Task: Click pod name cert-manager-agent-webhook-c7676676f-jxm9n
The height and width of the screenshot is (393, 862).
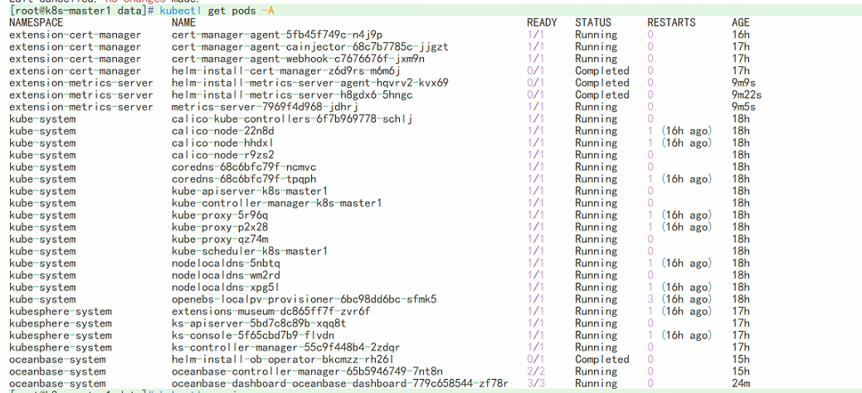Action: coord(298,59)
